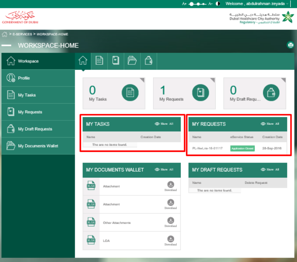The height and width of the screenshot is (262, 297).
Task: Click the print page icon
Action: coord(290,45)
